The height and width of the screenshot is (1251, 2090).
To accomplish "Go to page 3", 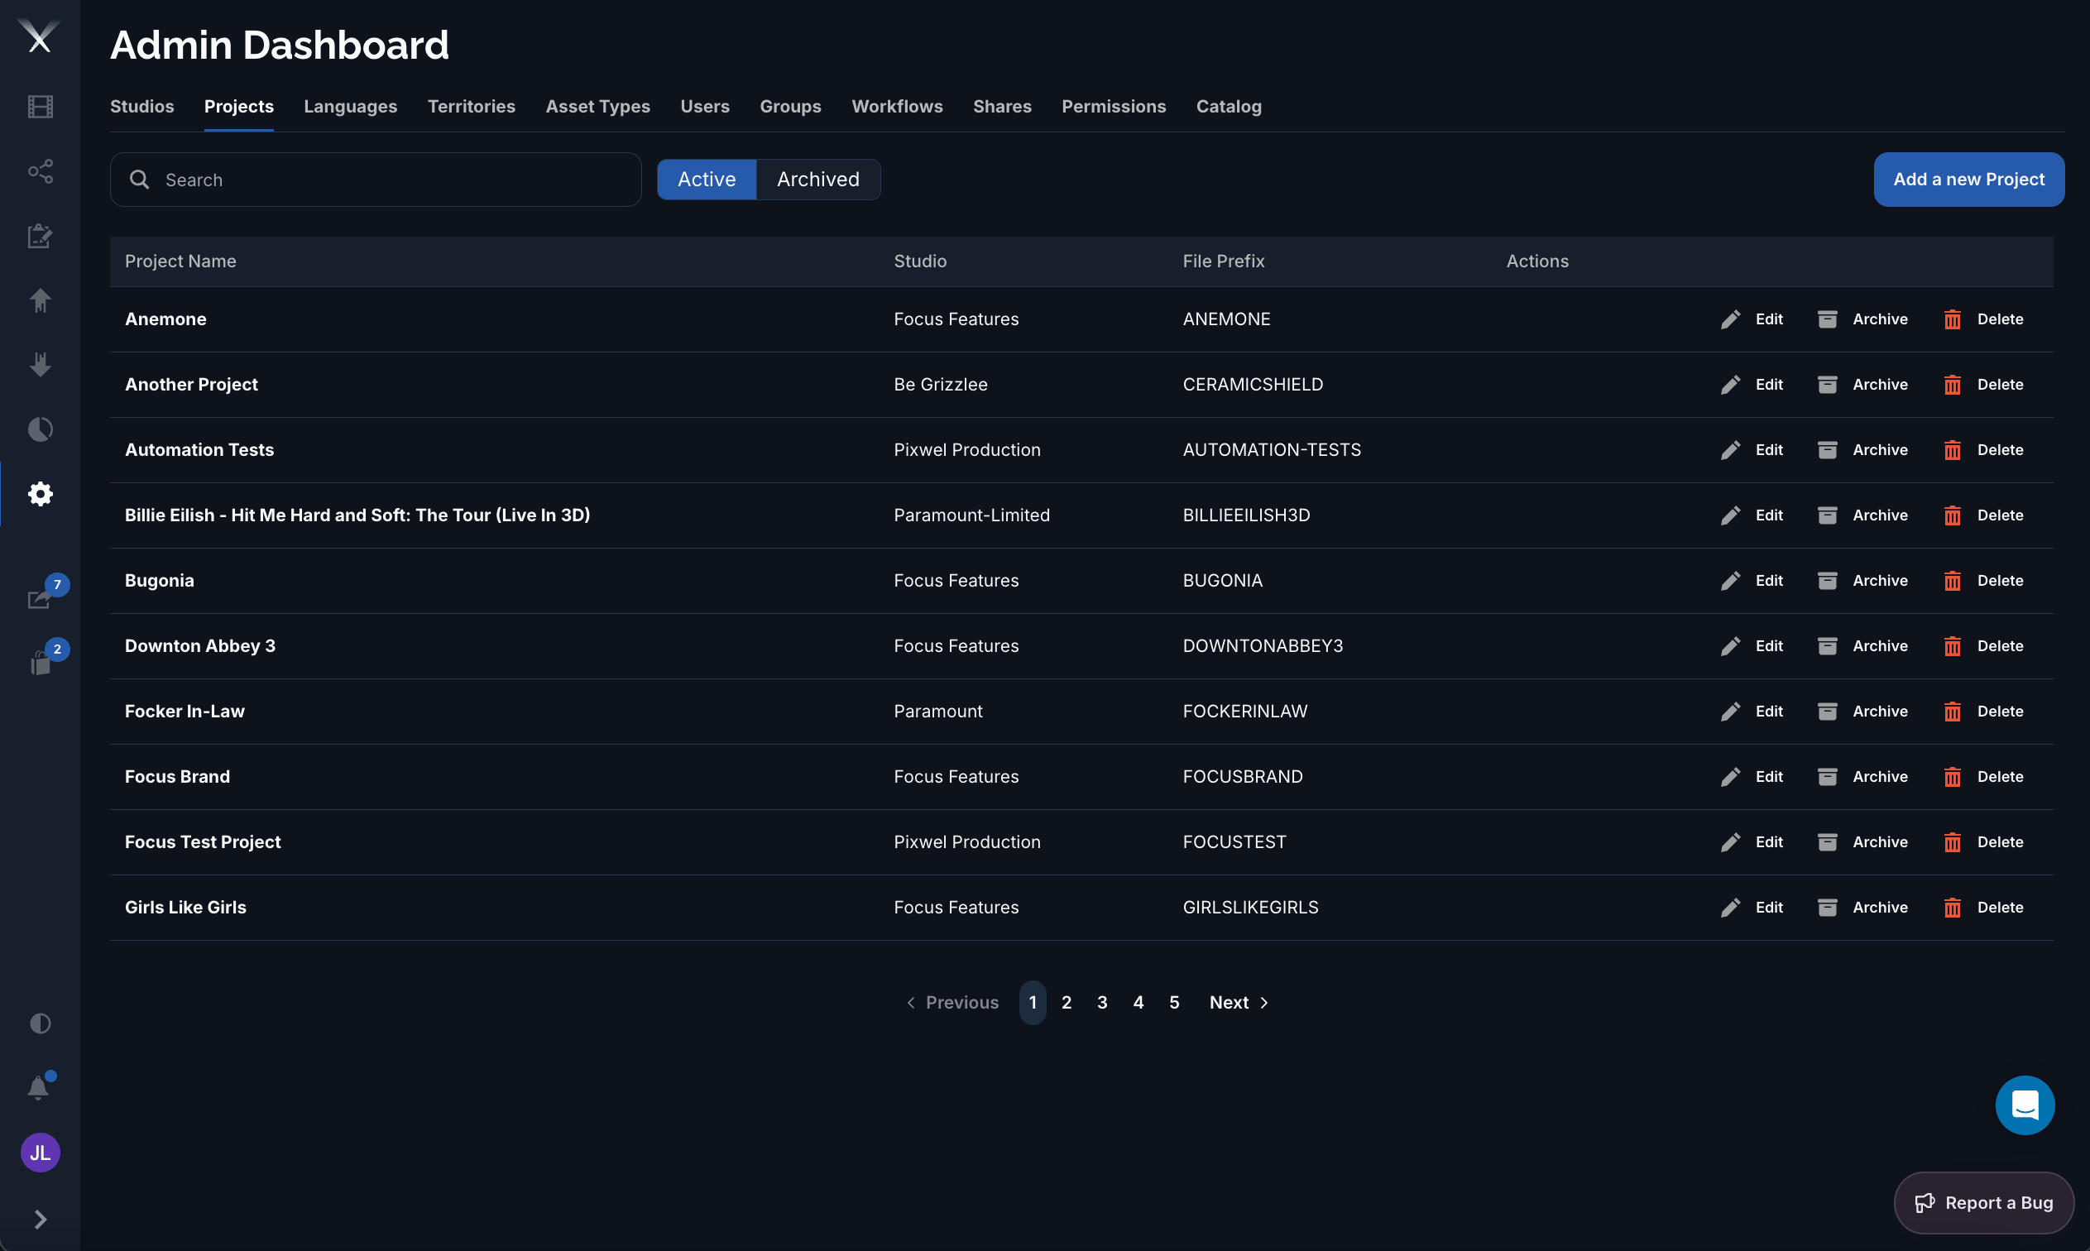I will coord(1102,1002).
